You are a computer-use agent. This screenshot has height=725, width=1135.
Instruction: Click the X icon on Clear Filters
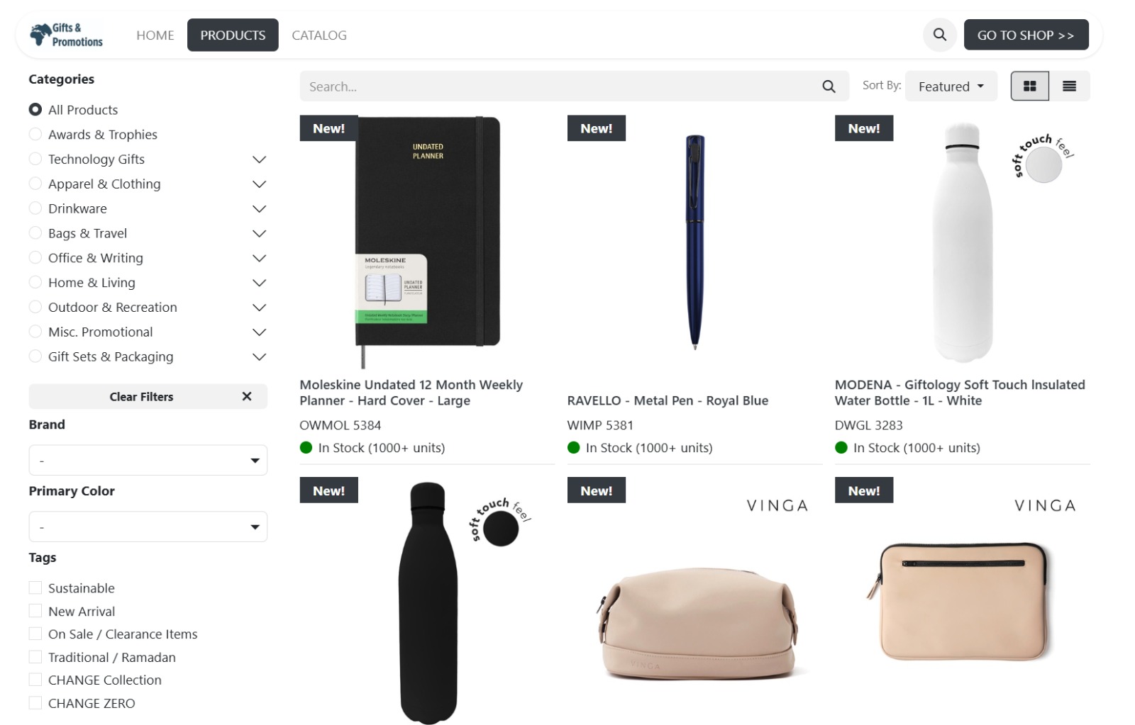pos(247,396)
